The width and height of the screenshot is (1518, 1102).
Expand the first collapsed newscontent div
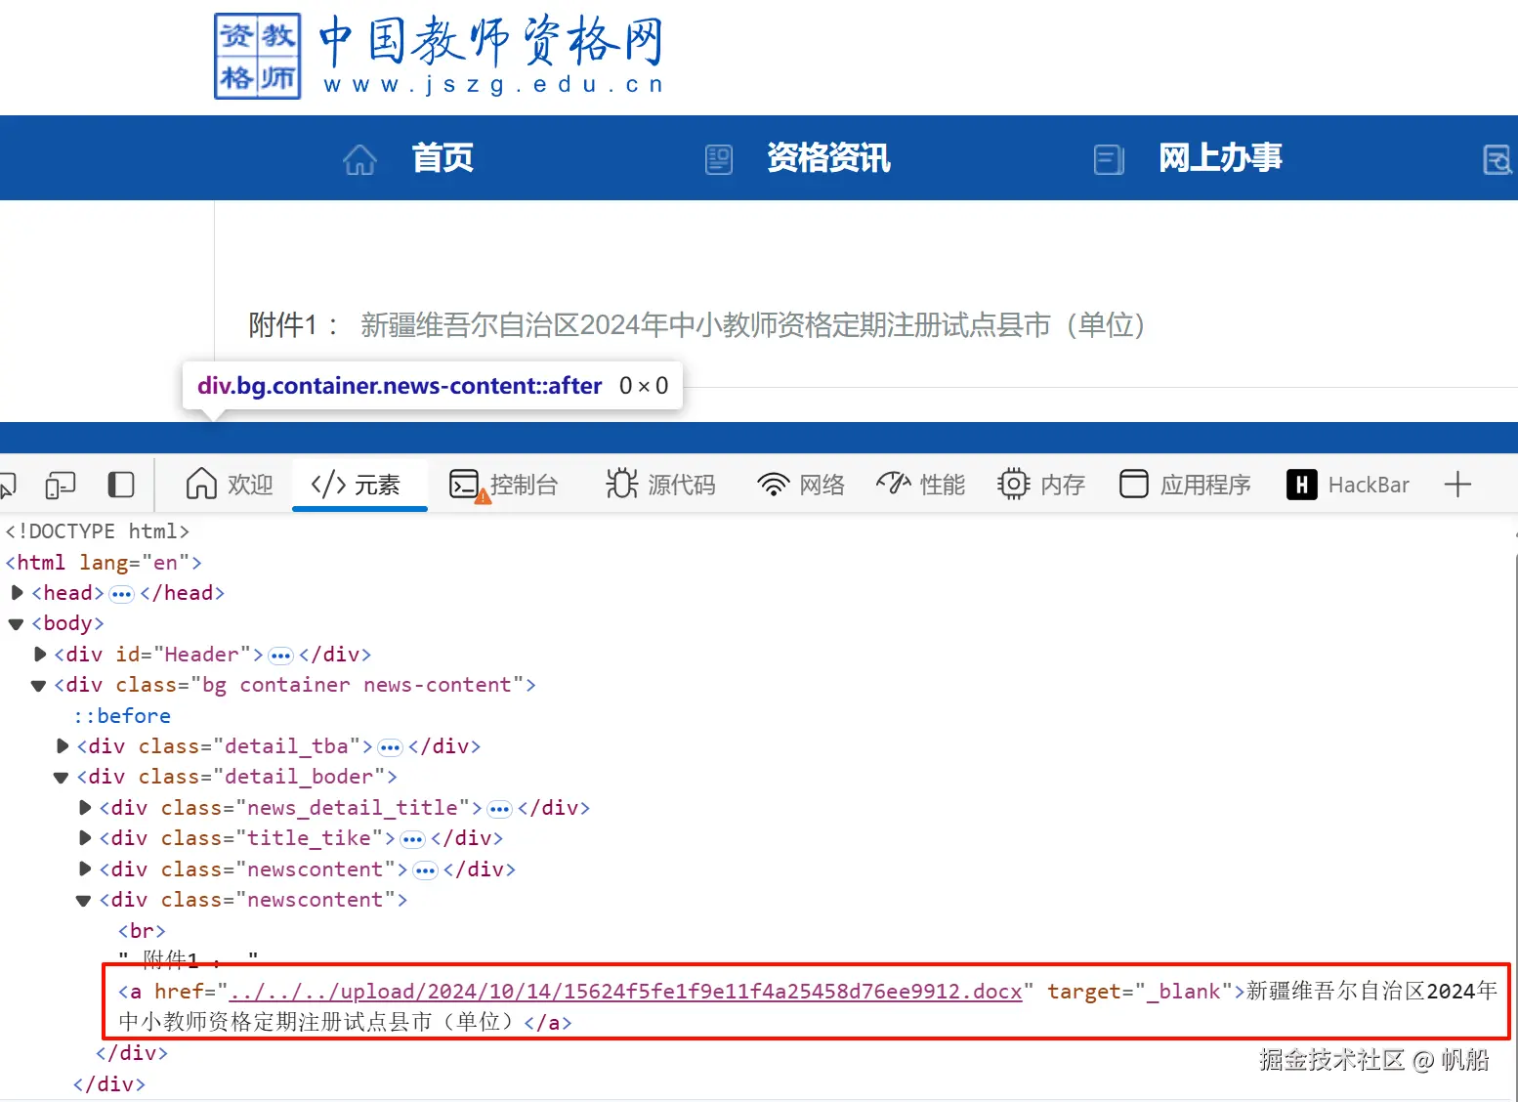click(85, 869)
